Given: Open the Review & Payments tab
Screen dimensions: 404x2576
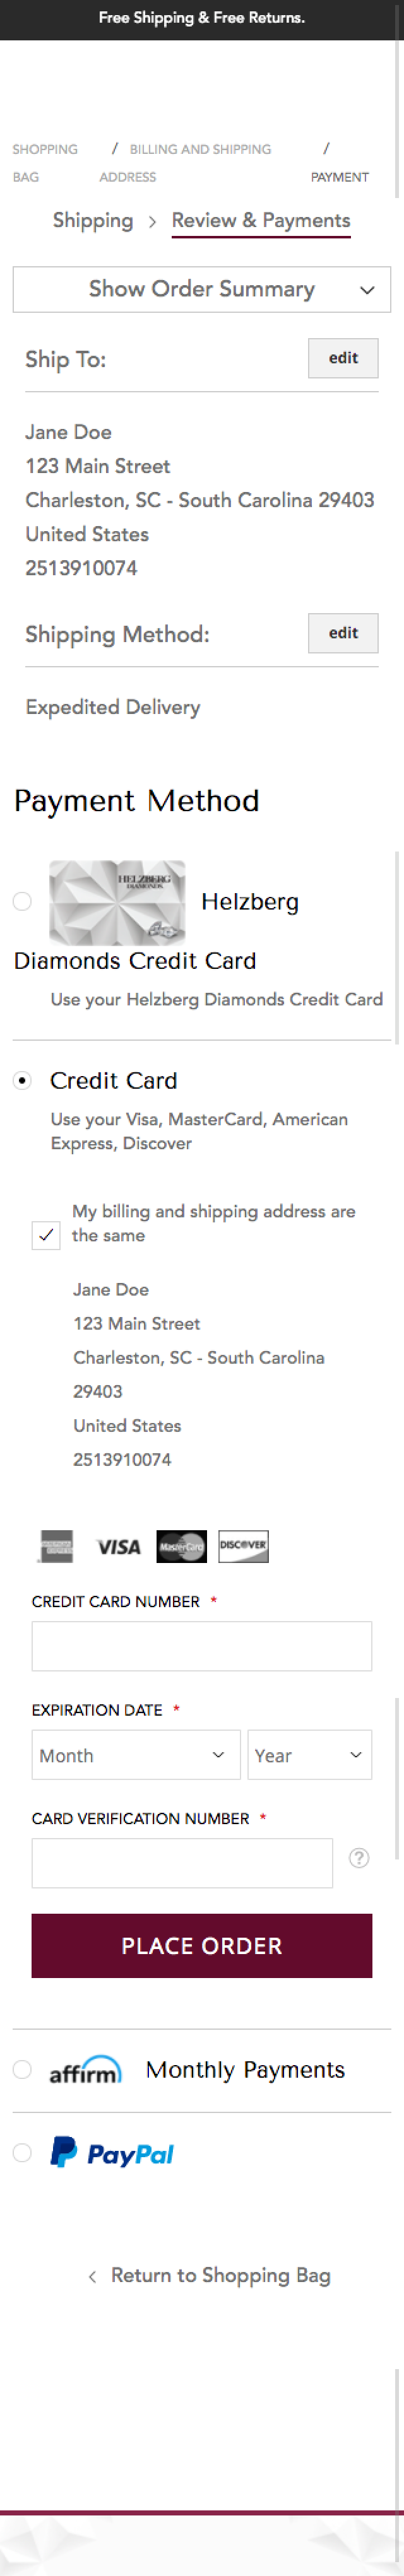Looking at the screenshot, I should (261, 221).
